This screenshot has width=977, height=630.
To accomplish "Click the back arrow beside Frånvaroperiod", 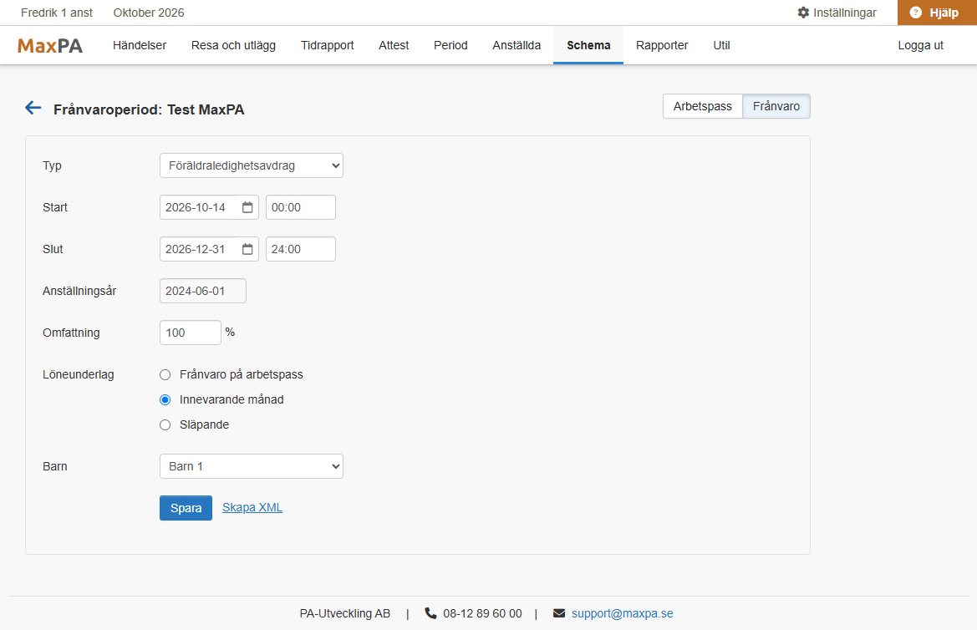I will [x=33, y=109].
